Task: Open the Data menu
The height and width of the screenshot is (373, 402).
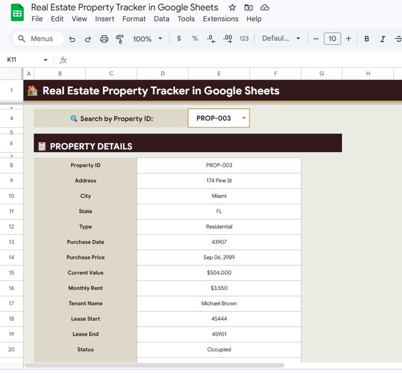Action: coord(162,19)
